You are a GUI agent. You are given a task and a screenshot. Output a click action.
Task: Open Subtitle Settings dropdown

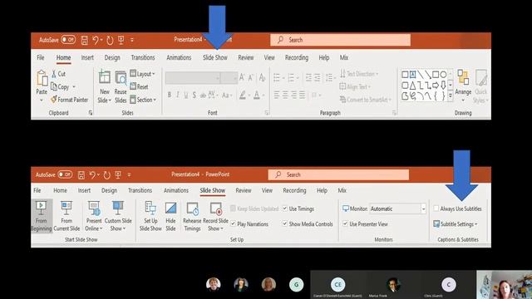click(456, 224)
